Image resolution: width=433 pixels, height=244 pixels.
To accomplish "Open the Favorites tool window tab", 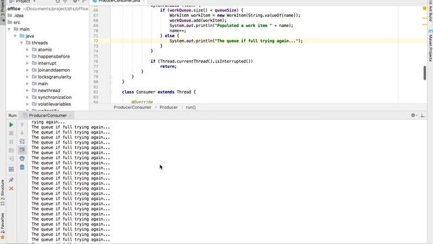I will tap(3, 226).
